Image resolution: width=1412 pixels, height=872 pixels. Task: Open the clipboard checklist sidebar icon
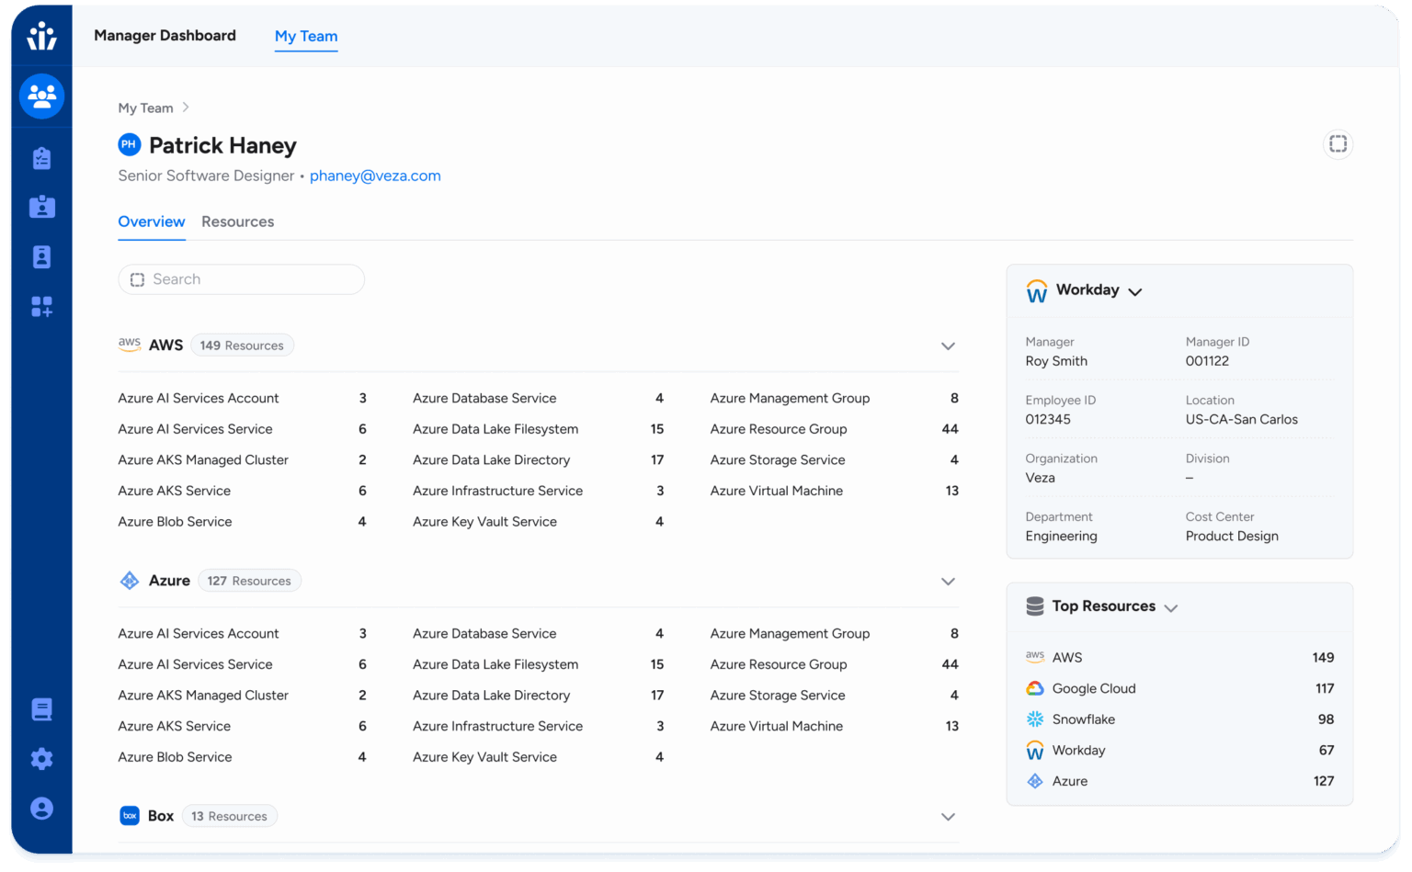click(41, 158)
